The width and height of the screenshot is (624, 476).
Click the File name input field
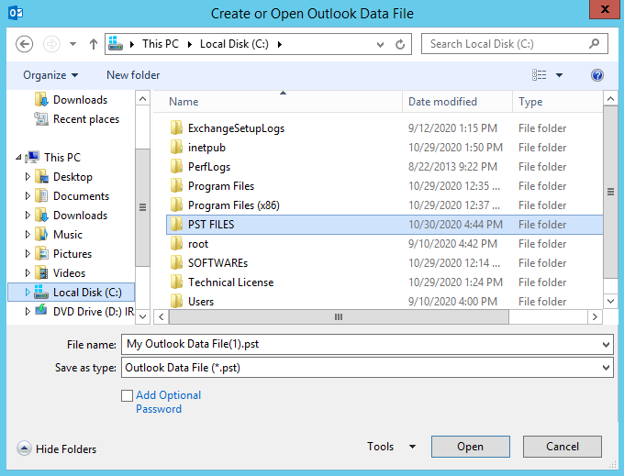[358, 344]
